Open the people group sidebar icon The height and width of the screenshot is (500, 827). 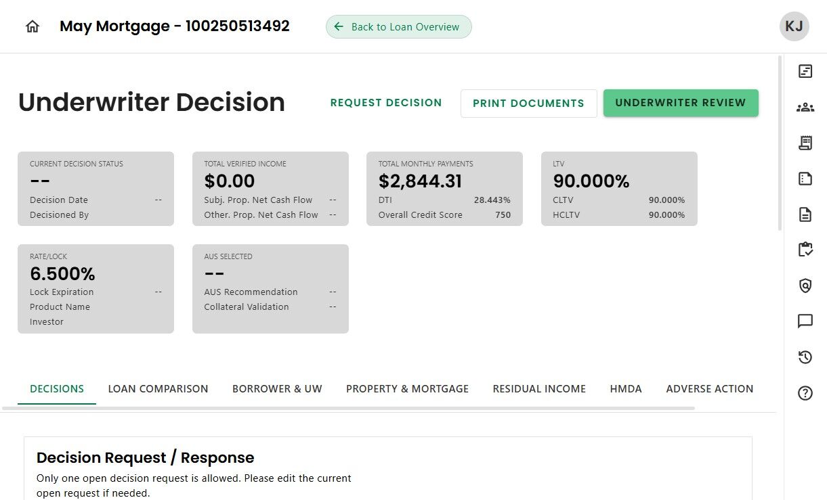[805, 107]
